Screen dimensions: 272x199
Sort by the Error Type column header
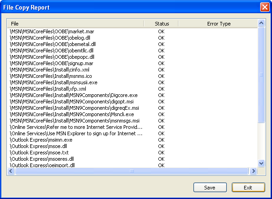click(218, 24)
